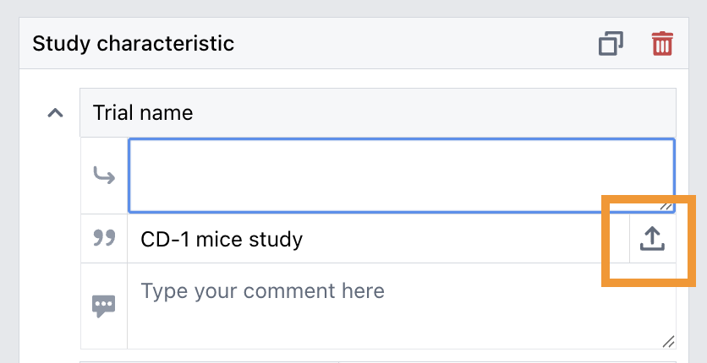The image size is (707, 363).
Task: Click the word "study" in the quote field
Action: [275, 239]
